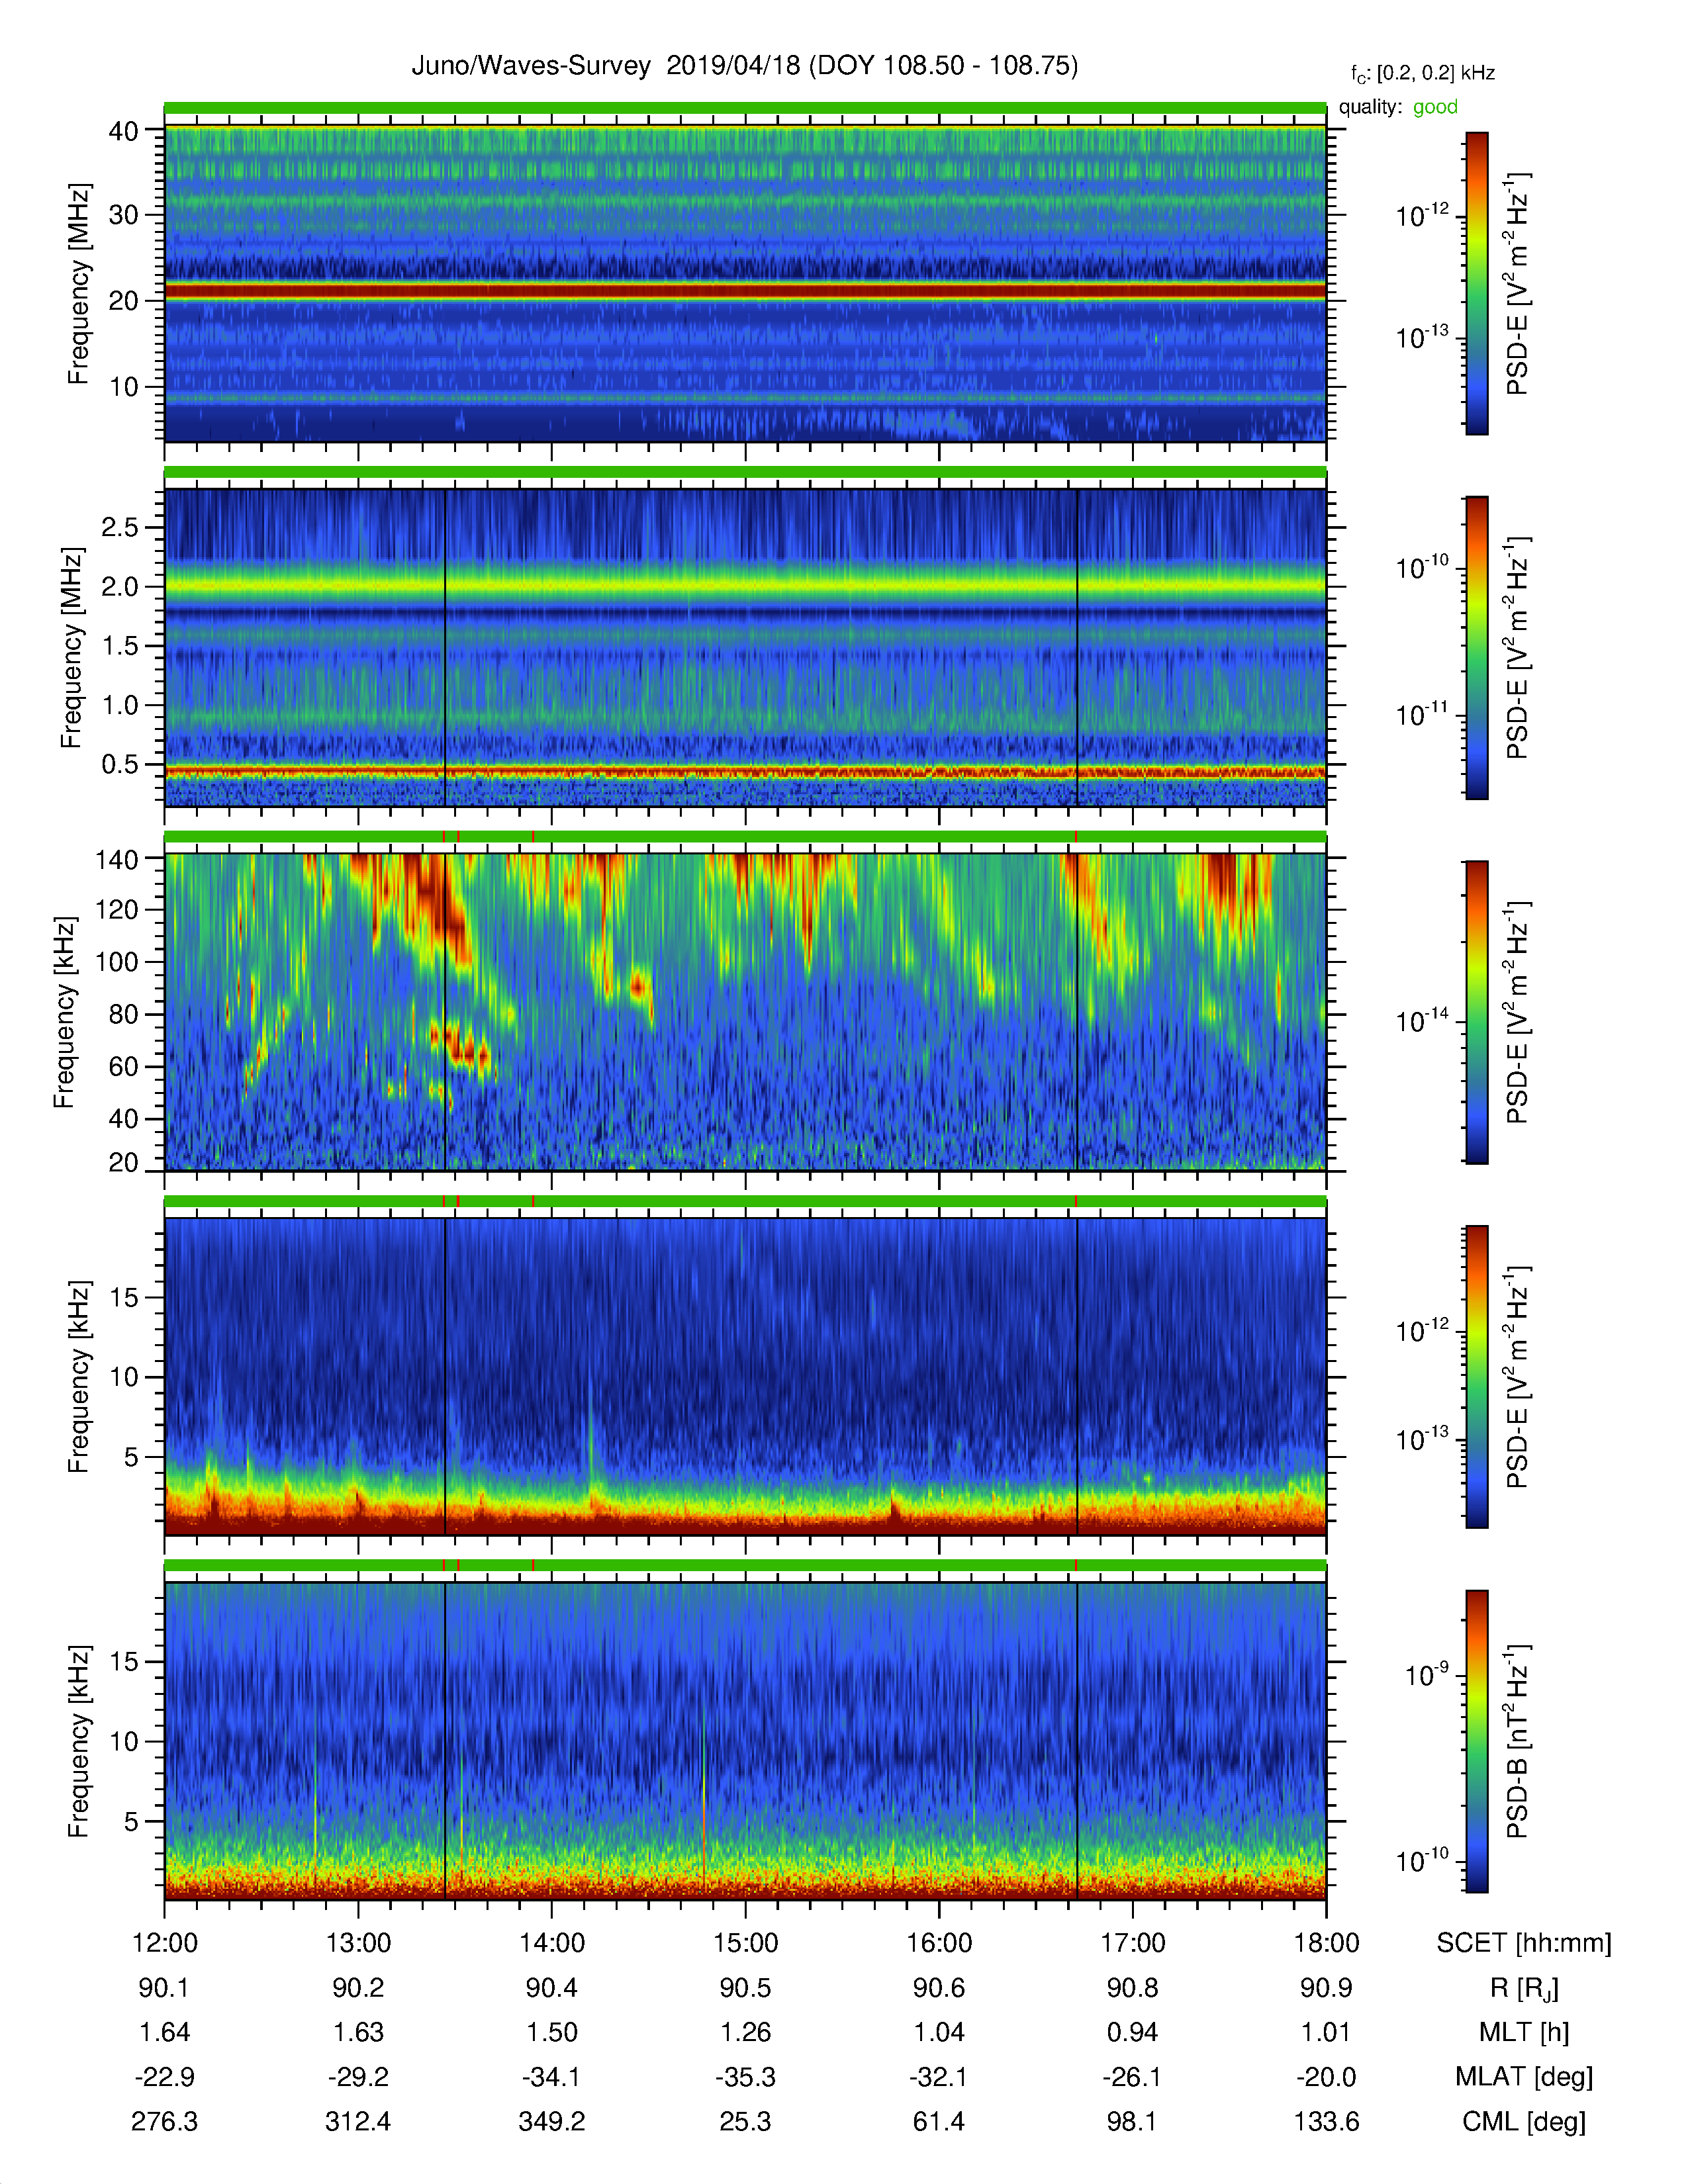Click the MLT [h] row label
Image resolution: width=1688 pixels, height=2184 pixels.
click(1524, 2032)
